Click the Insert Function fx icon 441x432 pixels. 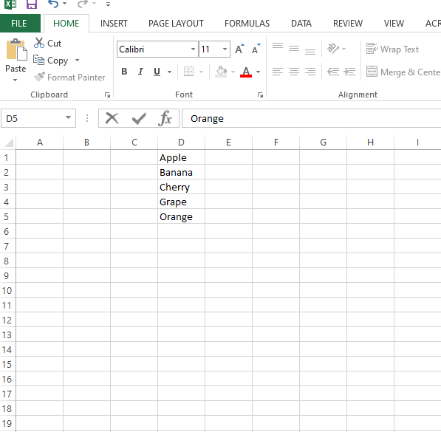165,118
